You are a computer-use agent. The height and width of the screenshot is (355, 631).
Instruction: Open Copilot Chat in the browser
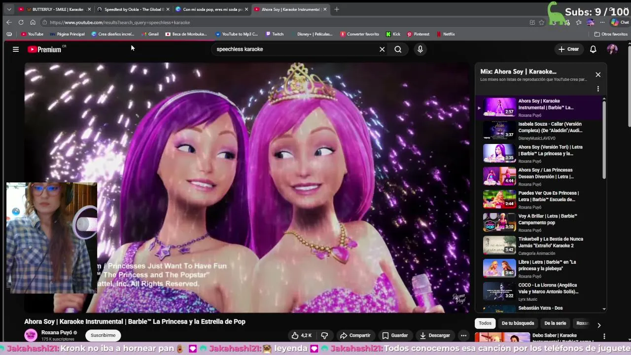tap(620, 22)
